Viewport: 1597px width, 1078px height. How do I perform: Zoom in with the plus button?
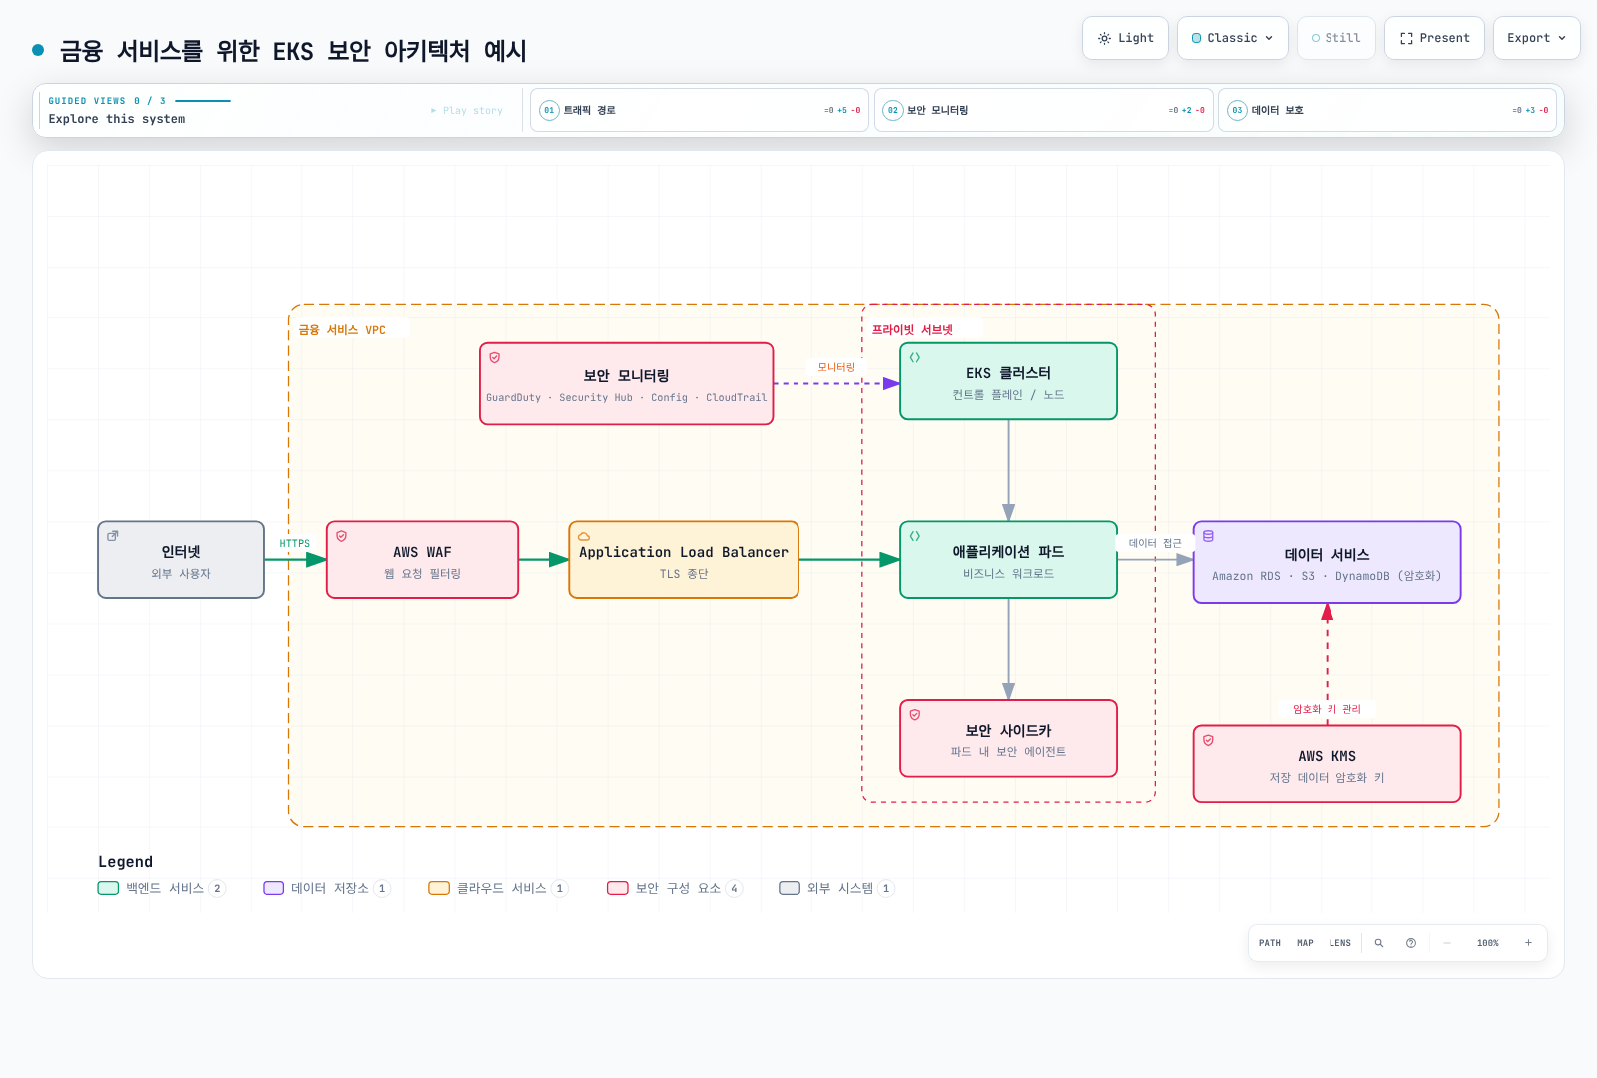[x=1528, y=943]
